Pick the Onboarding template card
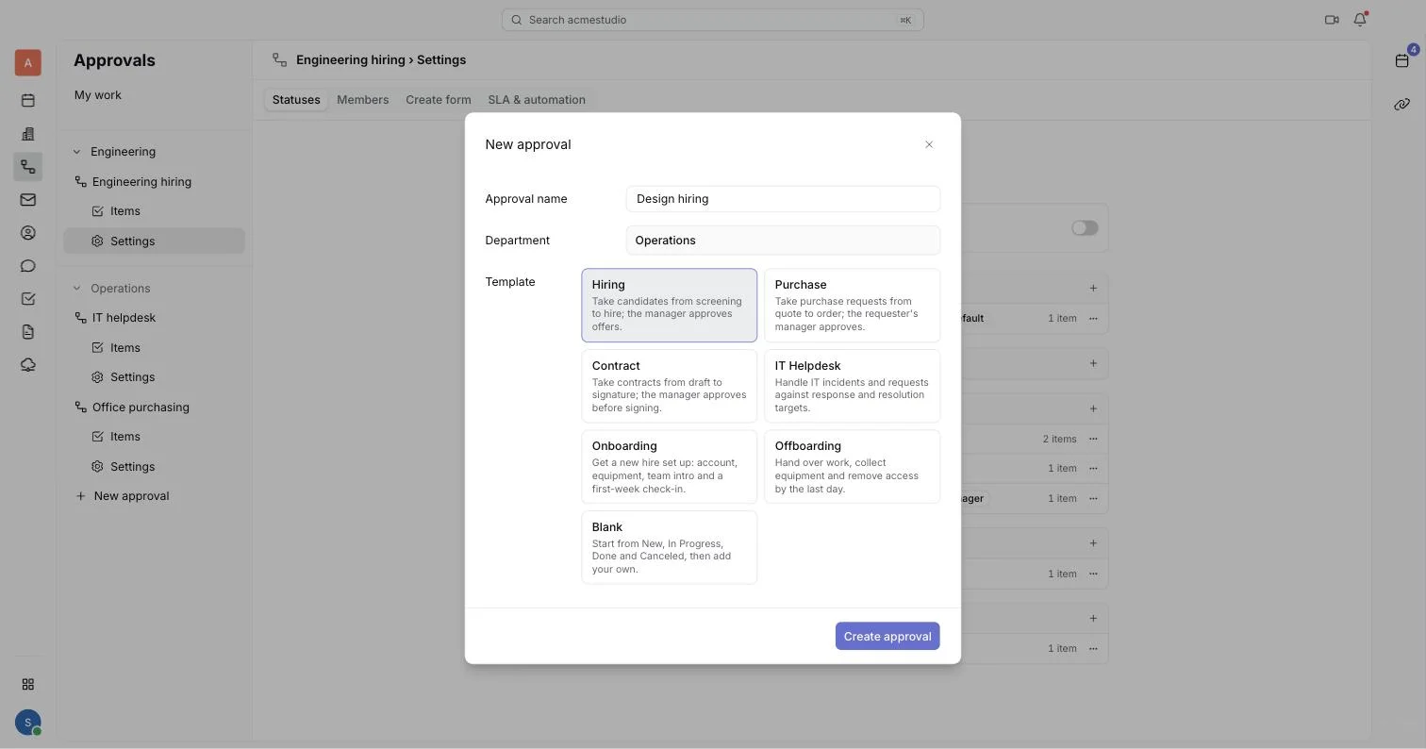 point(670,467)
